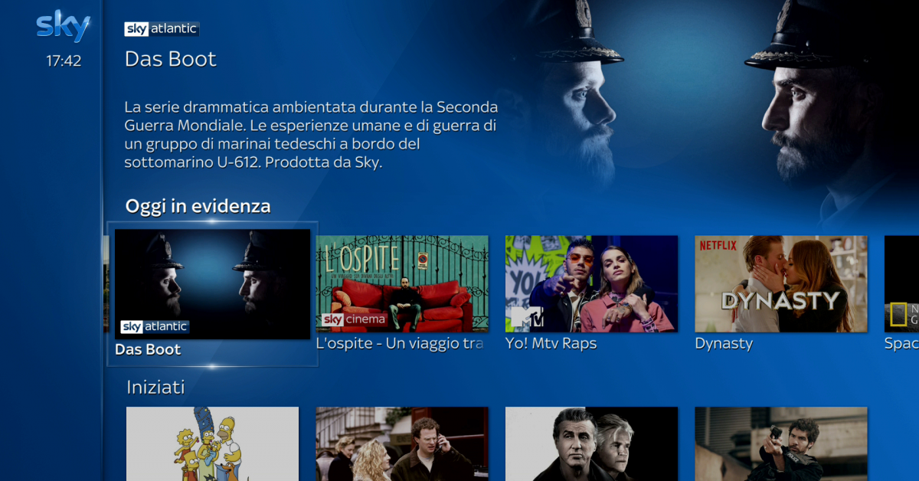Click the Dynasty title label
919x481 pixels.
(724, 344)
